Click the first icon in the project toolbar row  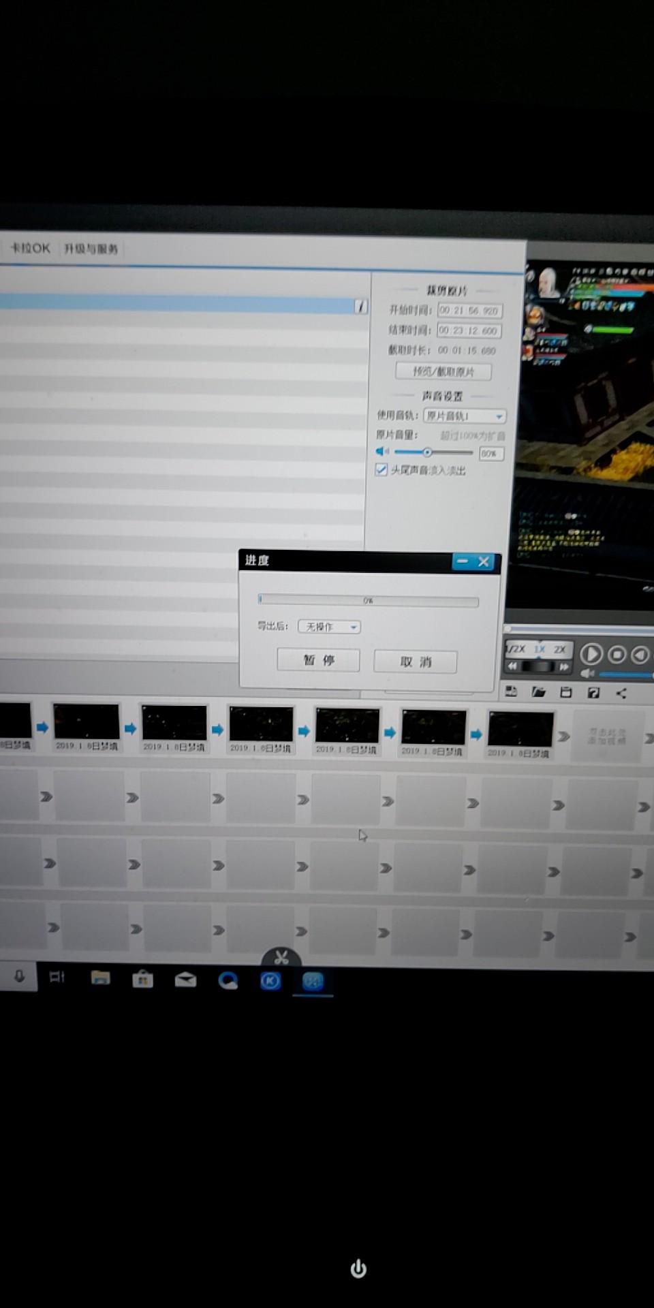point(511,692)
